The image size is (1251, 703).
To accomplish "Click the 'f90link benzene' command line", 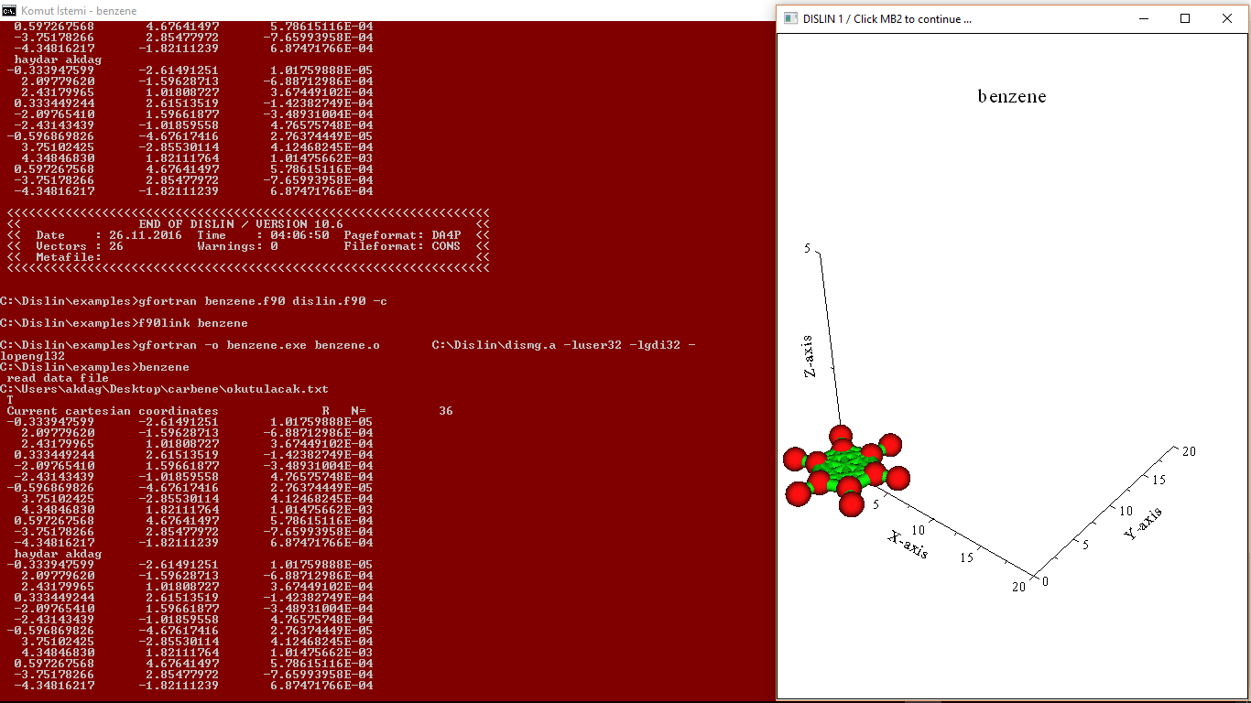I will 124,323.
